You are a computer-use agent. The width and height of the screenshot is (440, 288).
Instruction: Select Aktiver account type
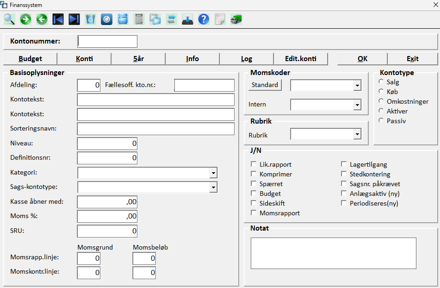click(381, 111)
